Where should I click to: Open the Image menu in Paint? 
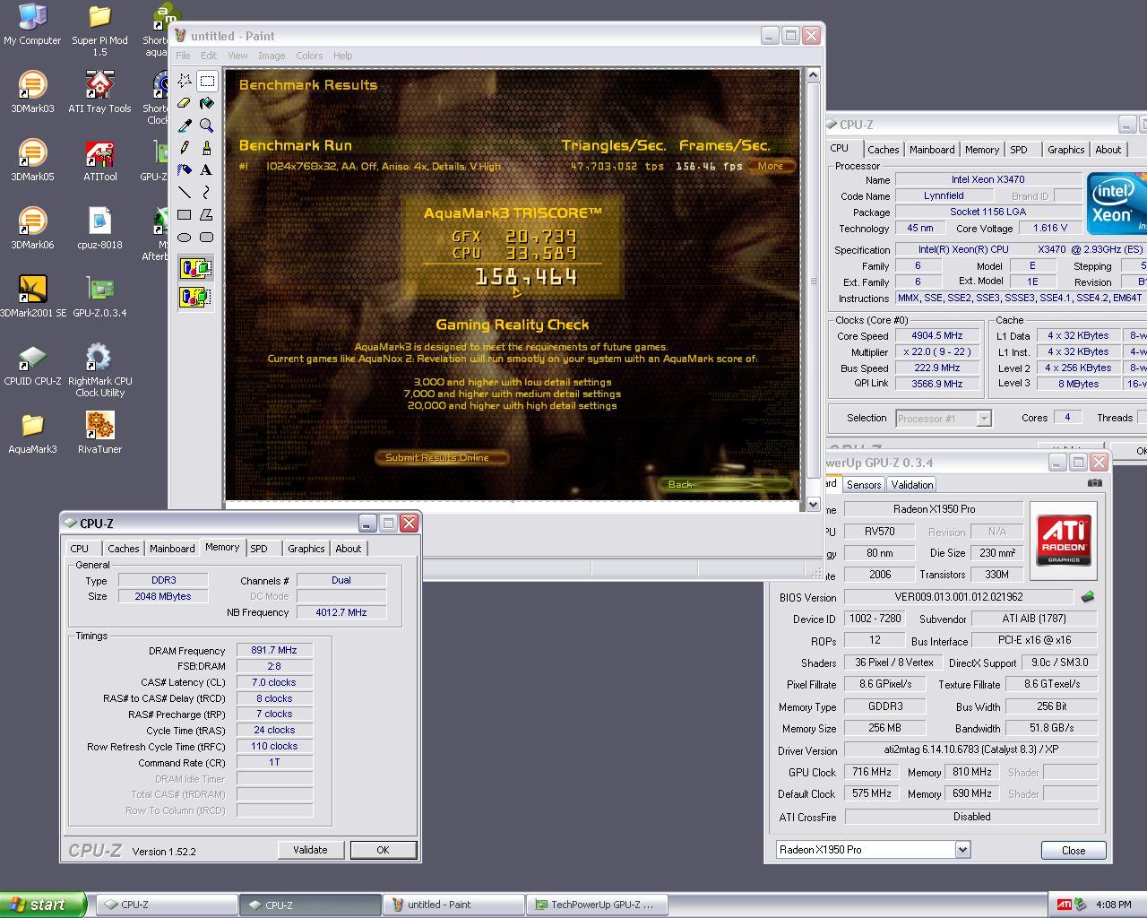point(272,56)
